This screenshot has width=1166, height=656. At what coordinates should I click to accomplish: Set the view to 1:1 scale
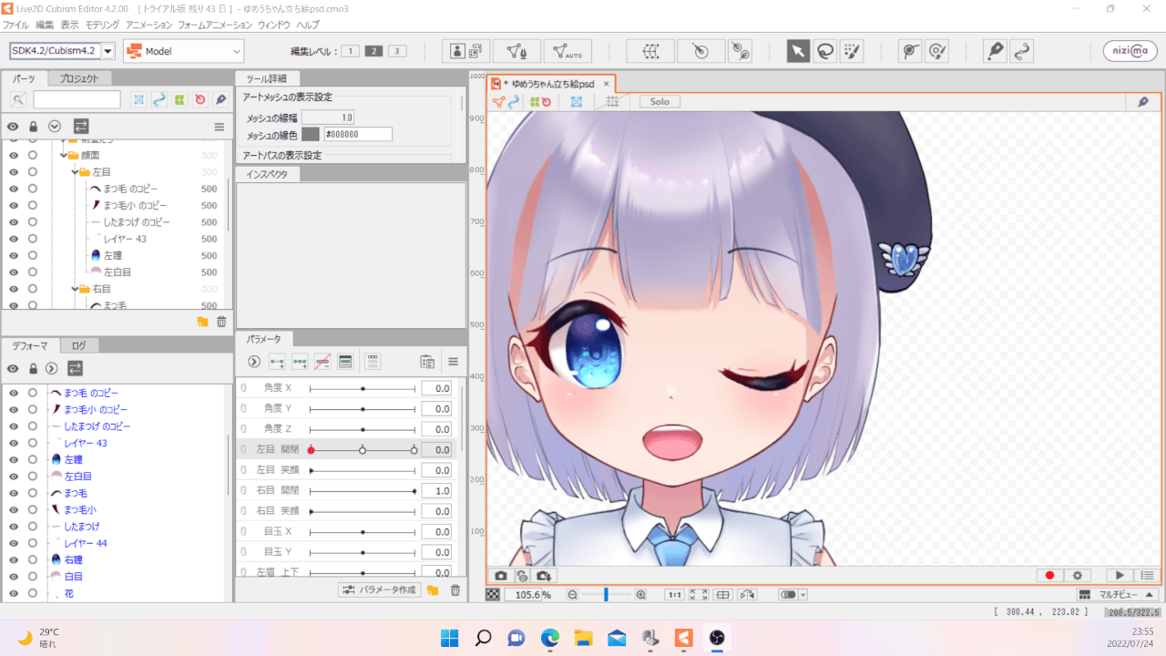pyautogui.click(x=675, y=595)
